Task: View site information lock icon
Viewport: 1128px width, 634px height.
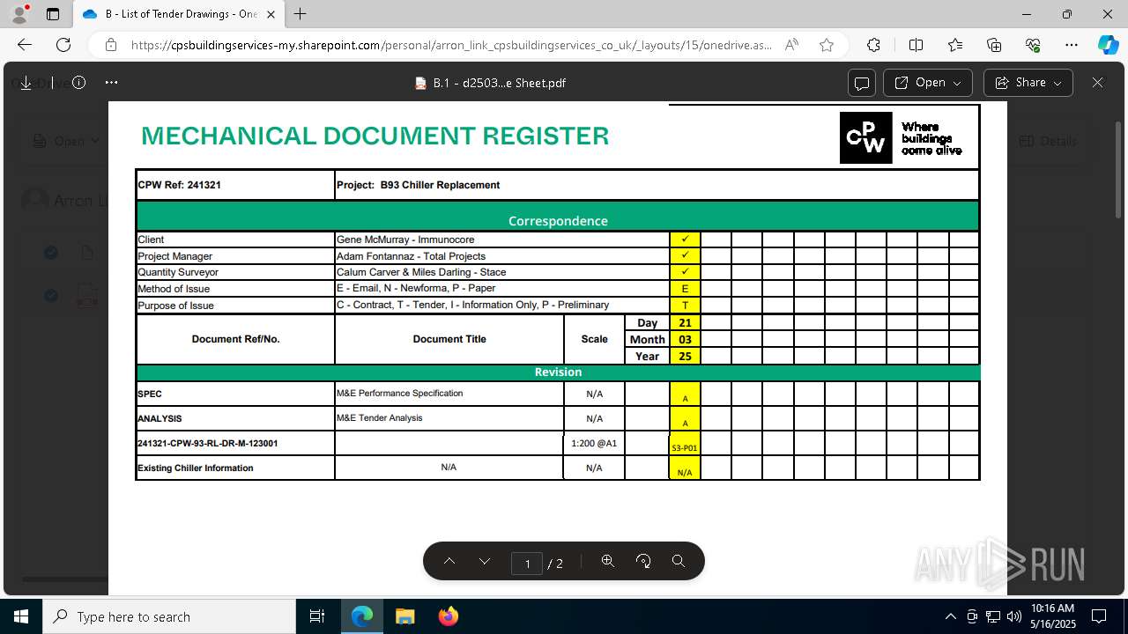Action: click(x=110, y=45)
